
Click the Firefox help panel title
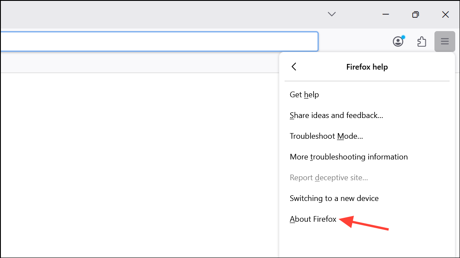(x=367, y=67)
